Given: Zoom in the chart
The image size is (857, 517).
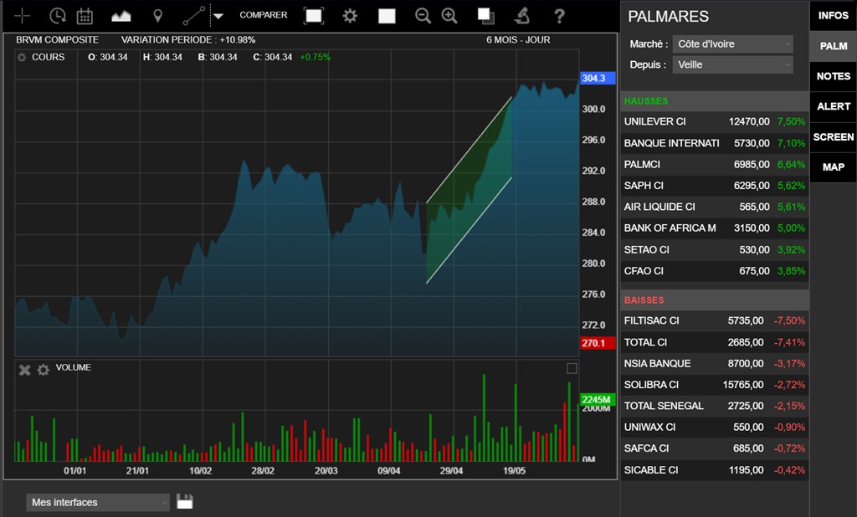Looking at the screenshot, I should pyautogui.click(x=449, y=16).
